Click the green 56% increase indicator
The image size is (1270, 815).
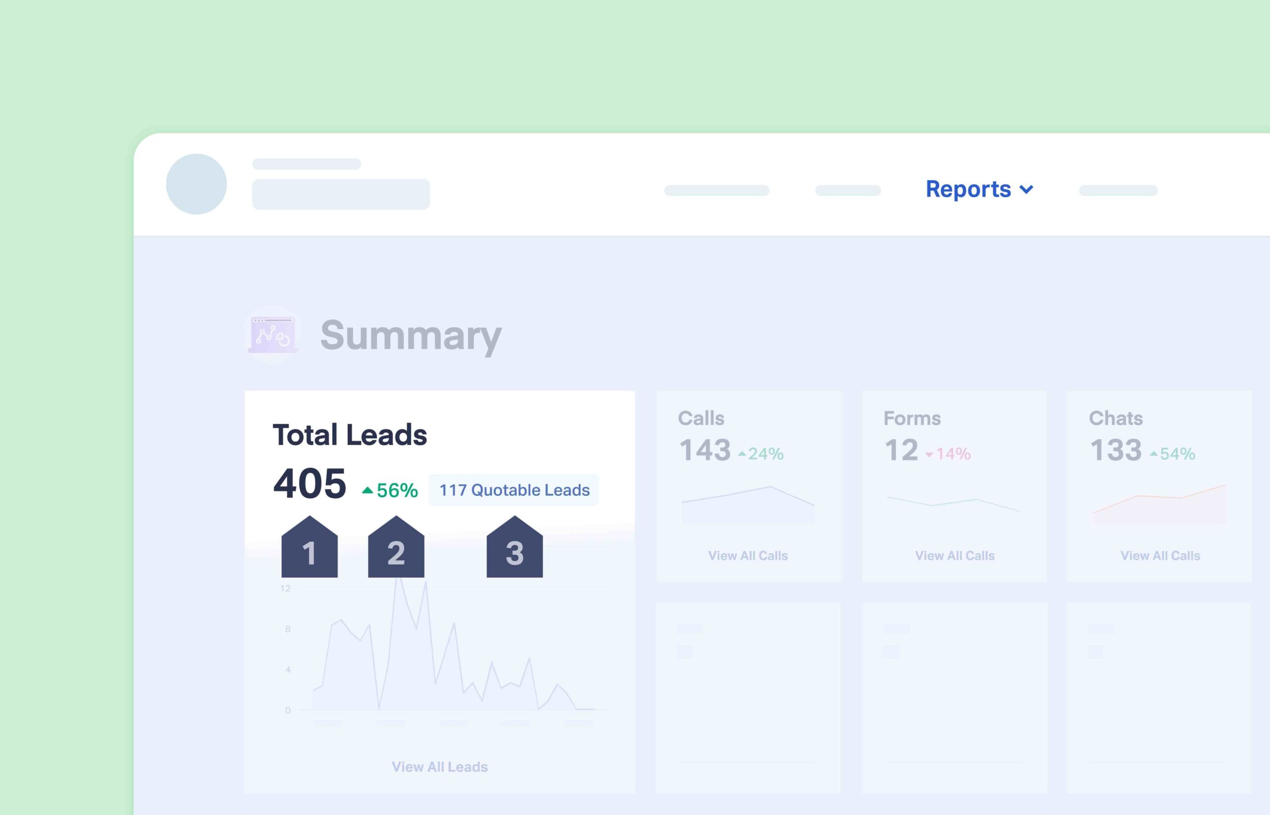390,491
